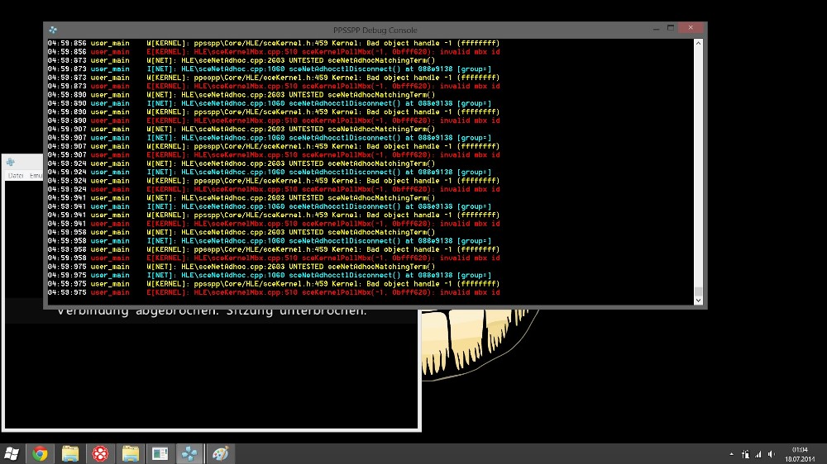Click the debug console vertical scrollbar track
This screenshot has width=827, height=464.
coord(699,165)
